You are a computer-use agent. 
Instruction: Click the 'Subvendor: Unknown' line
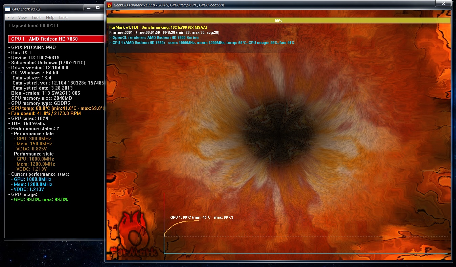point(46,63)
